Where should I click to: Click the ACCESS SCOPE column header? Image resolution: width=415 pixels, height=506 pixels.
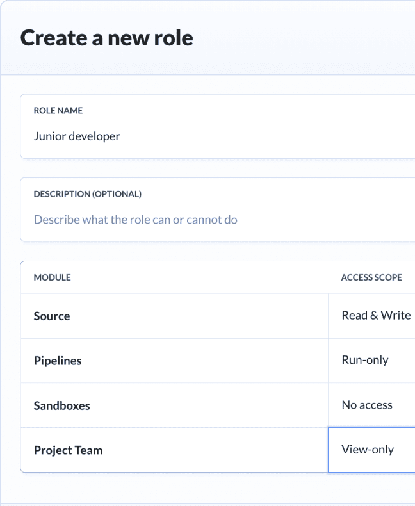tap(371, 277)
